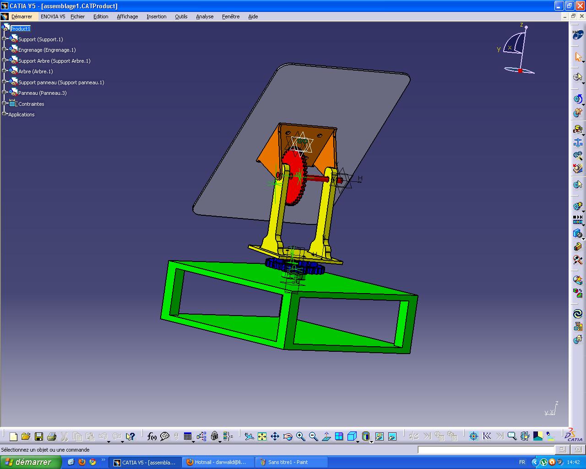Open the ENOVIA V5 menu
Image resolution: width=586 pixels, height=469 pixels.
[53, 16]
